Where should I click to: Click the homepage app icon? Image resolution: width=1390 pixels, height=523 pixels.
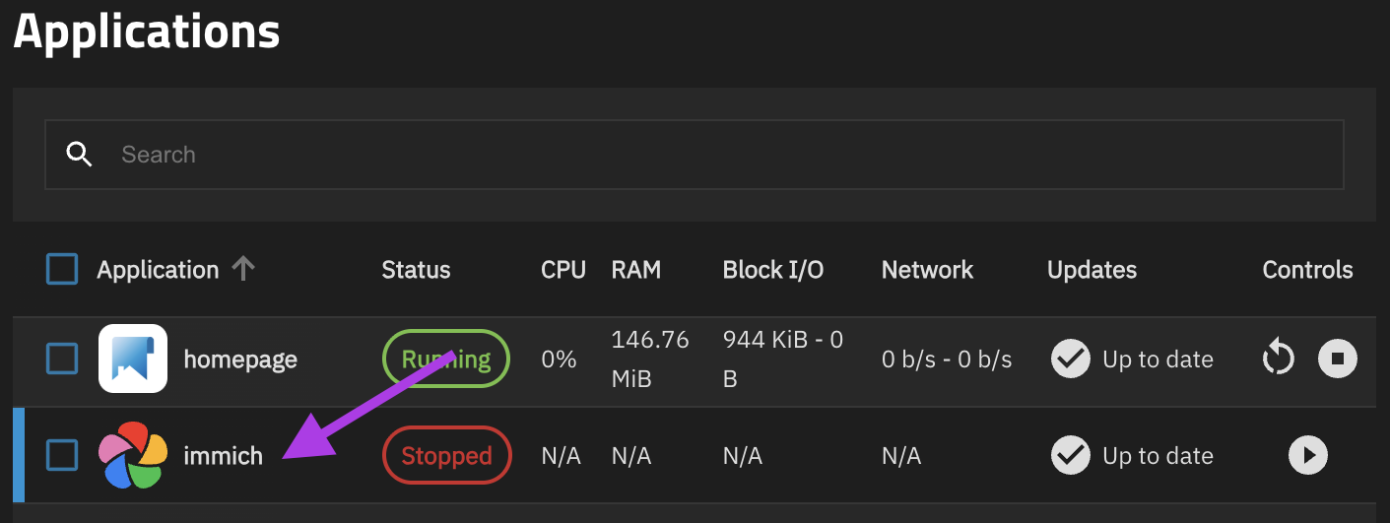click(x=133, y=359)
